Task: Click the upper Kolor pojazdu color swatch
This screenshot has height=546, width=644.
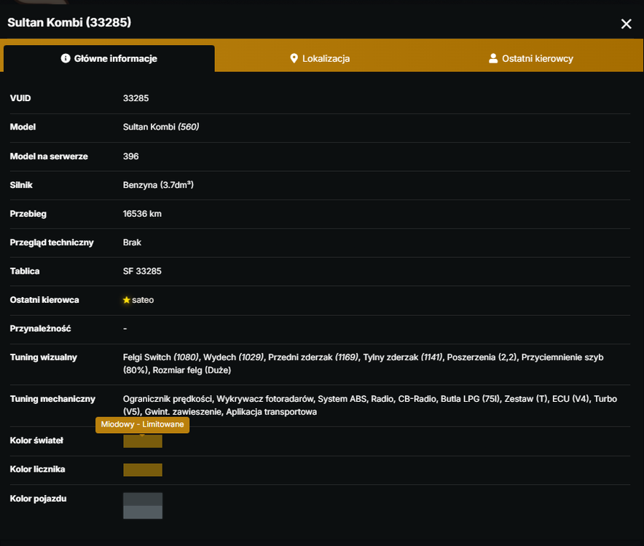Action: [143, 499]
